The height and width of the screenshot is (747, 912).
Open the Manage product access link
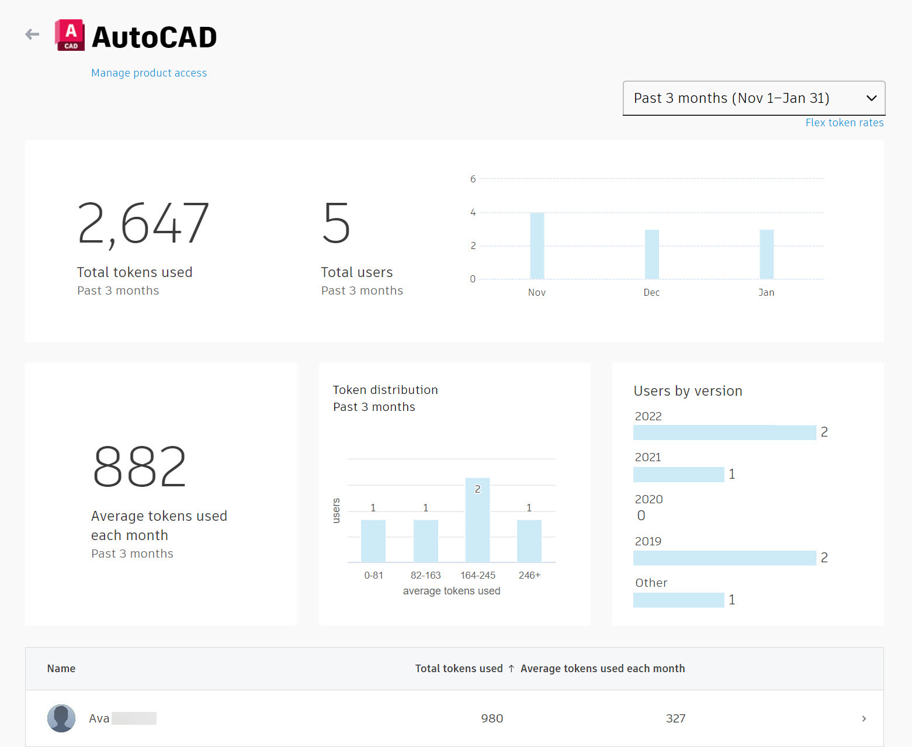(x=149, y=73)
